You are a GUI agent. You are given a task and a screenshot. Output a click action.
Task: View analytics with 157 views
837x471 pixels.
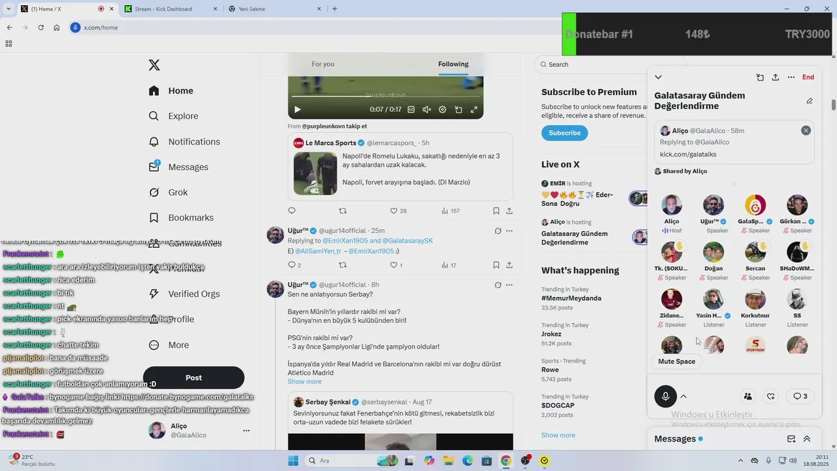point(451,211)
